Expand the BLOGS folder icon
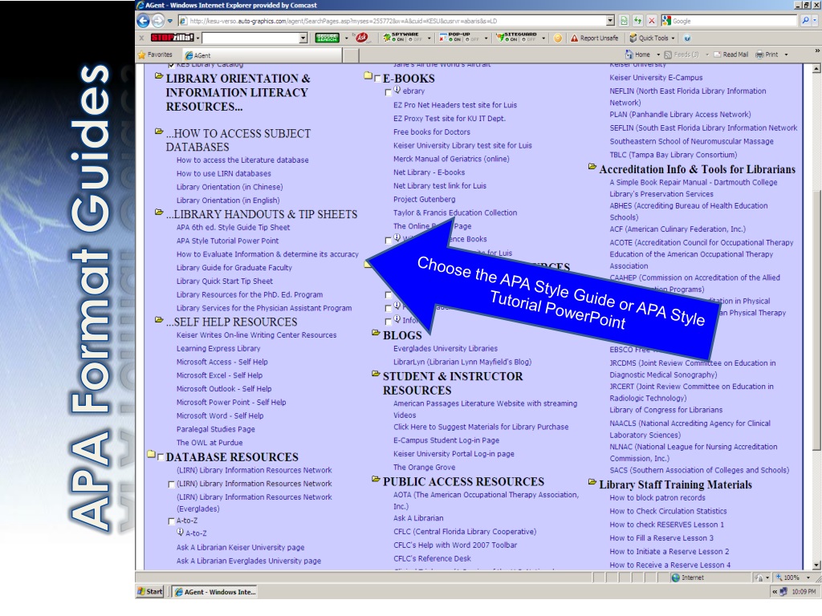 pyautogui.click(x=376, y=333)
